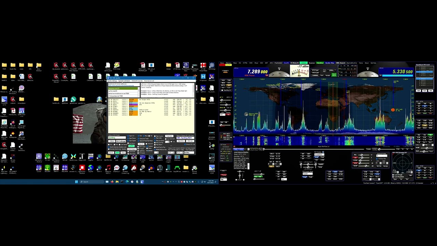Click the VFO Sync button
Image resolution: width=437 pixels, height=246 pixels.
[x=315, y=70]
